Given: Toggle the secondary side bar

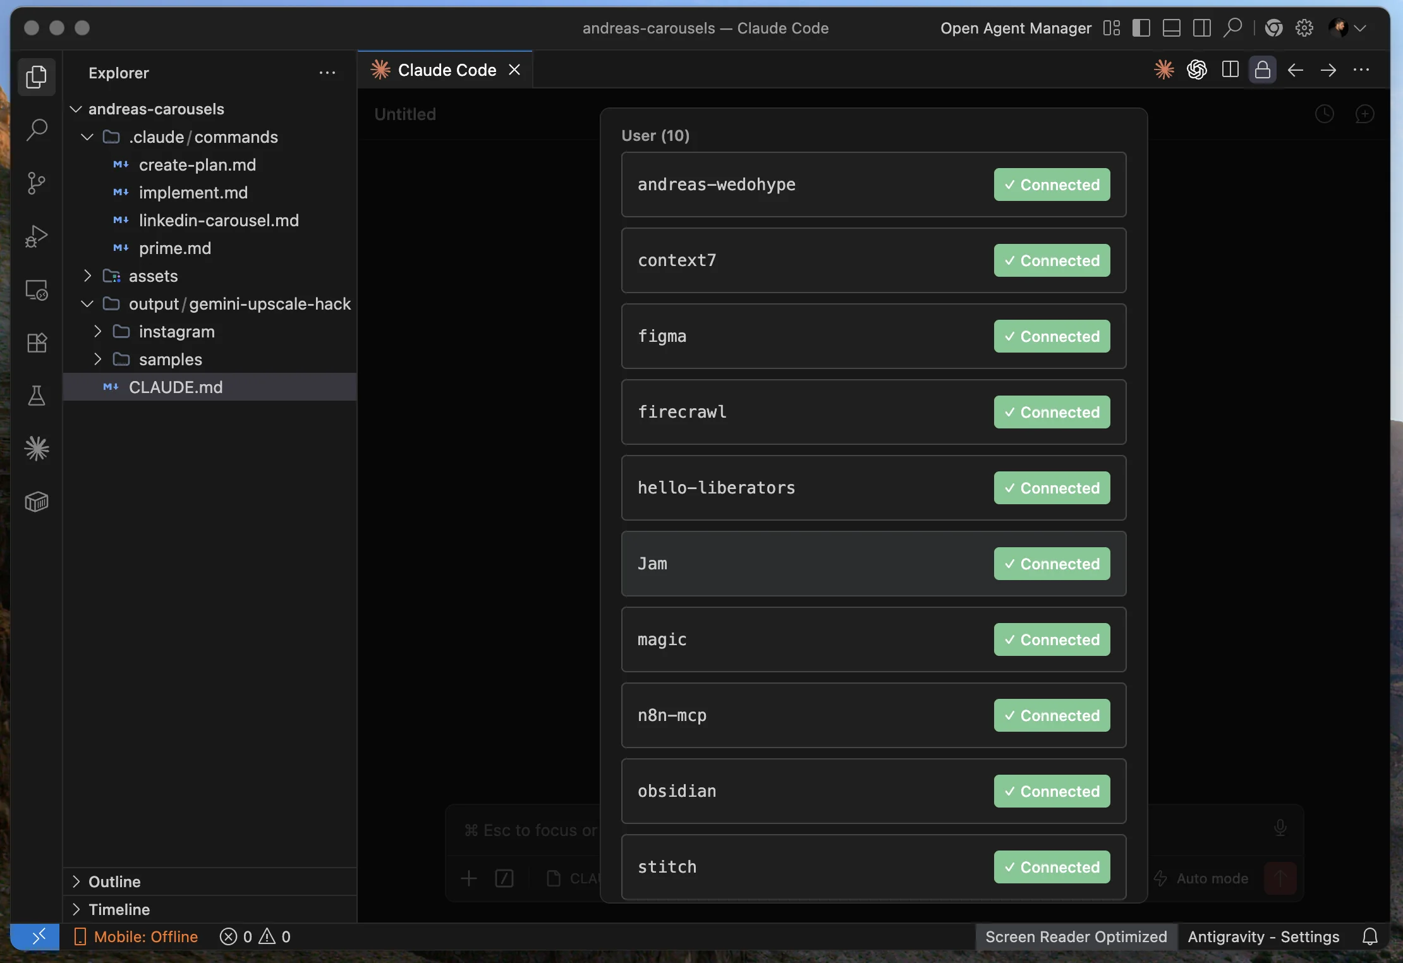Looking at the screenshot, I should click(1202, 28).
